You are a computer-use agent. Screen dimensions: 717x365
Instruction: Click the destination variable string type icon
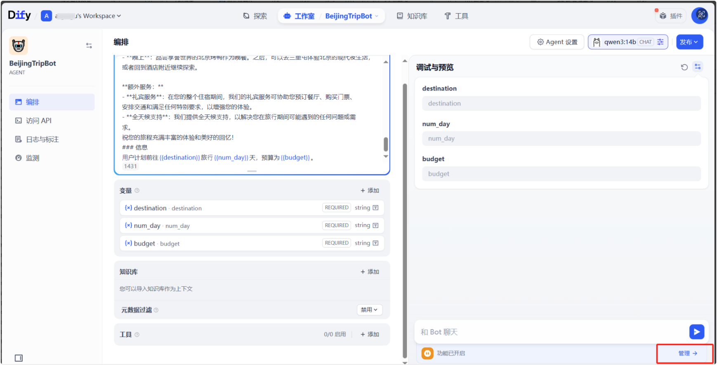[x=375, y=208]
